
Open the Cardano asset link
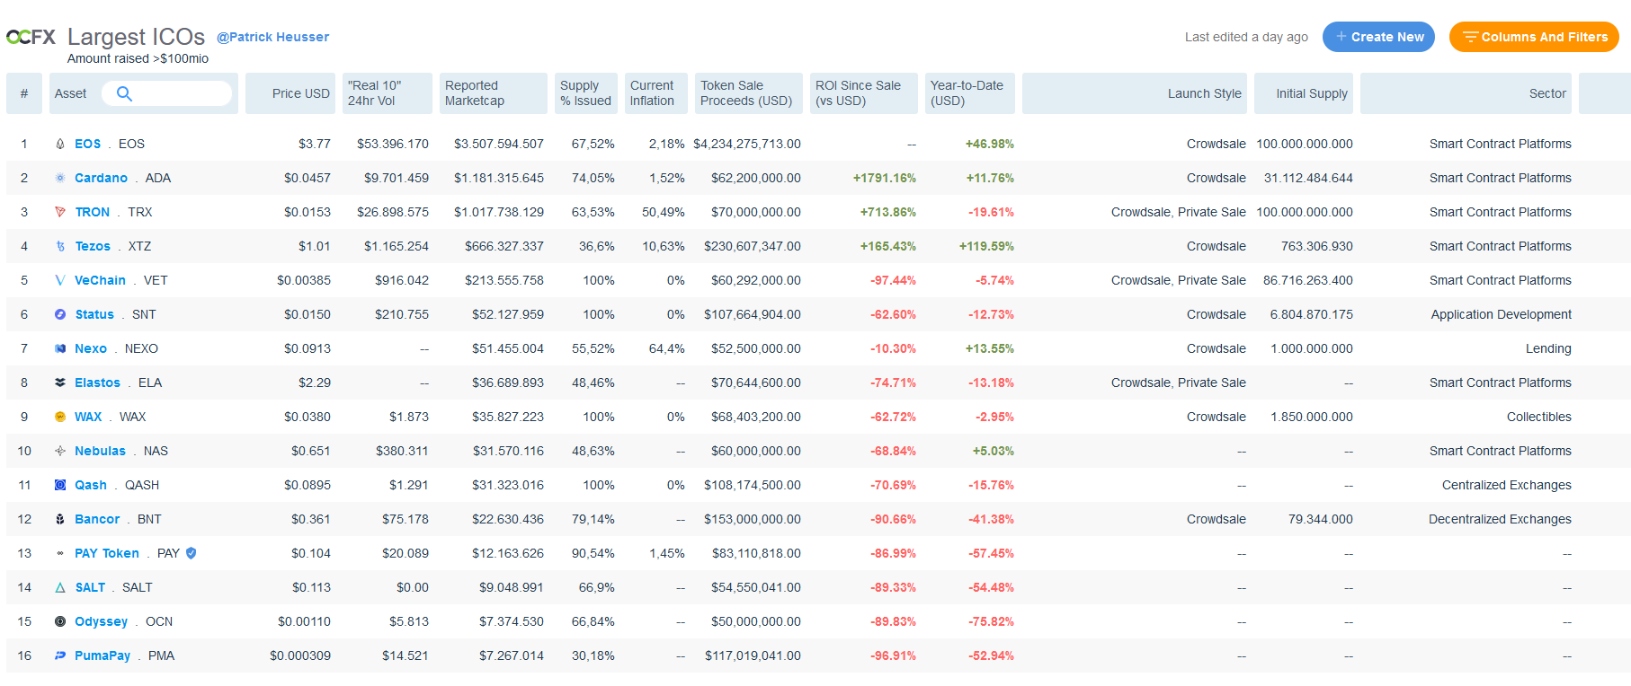click(101, 178)
